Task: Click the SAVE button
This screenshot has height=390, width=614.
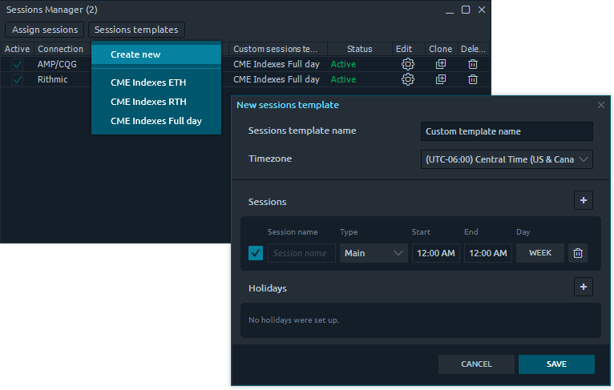Action: tap(556, 364)
